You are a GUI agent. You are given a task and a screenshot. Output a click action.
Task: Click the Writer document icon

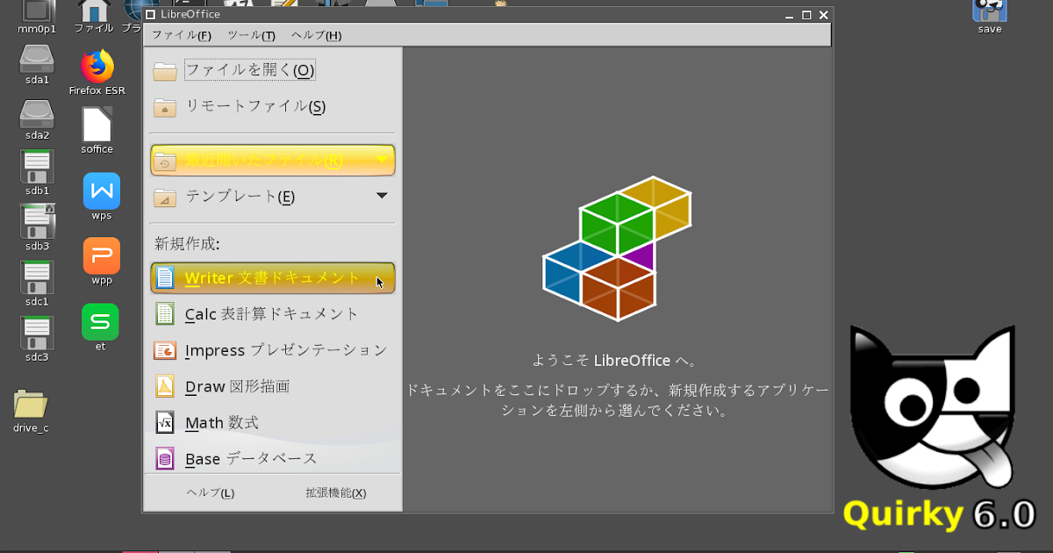[x=164, y=278]
